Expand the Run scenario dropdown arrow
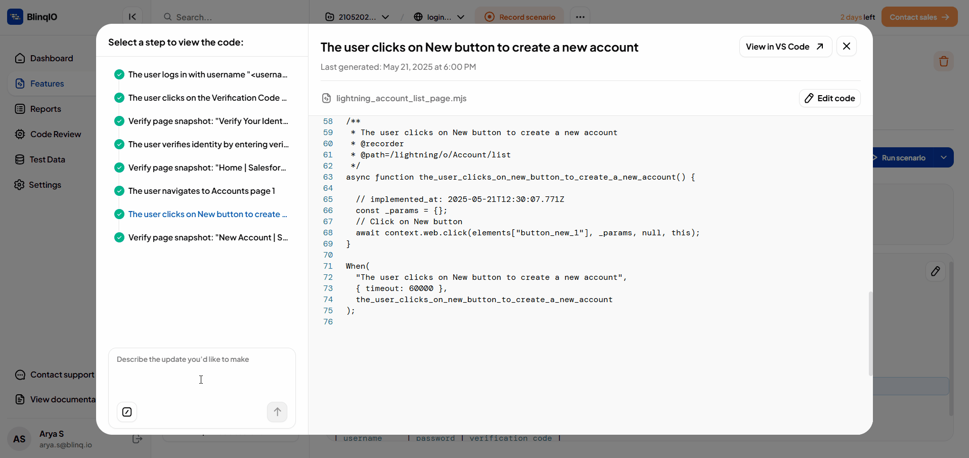This screenshot has height=458, width=969. click(x=943, y=157)
